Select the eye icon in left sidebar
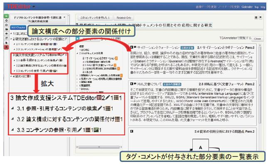Viewport: 268px width, 164px height. [x=6, y=34]
